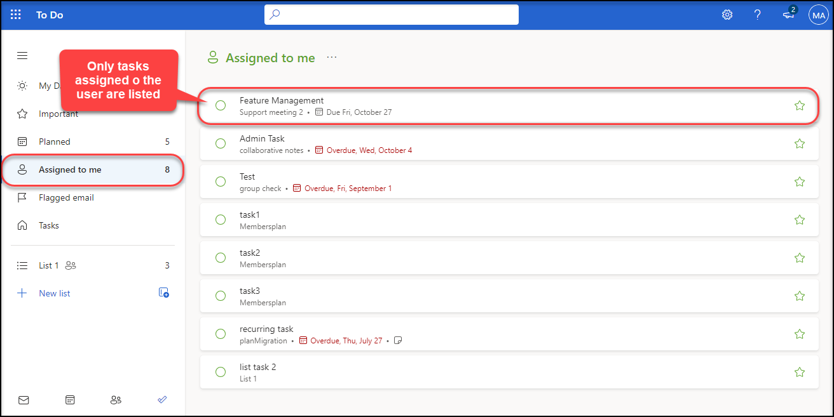Open the Help question mark icon
This screenshot has width=834, height=417.
[x=758, y=14]
